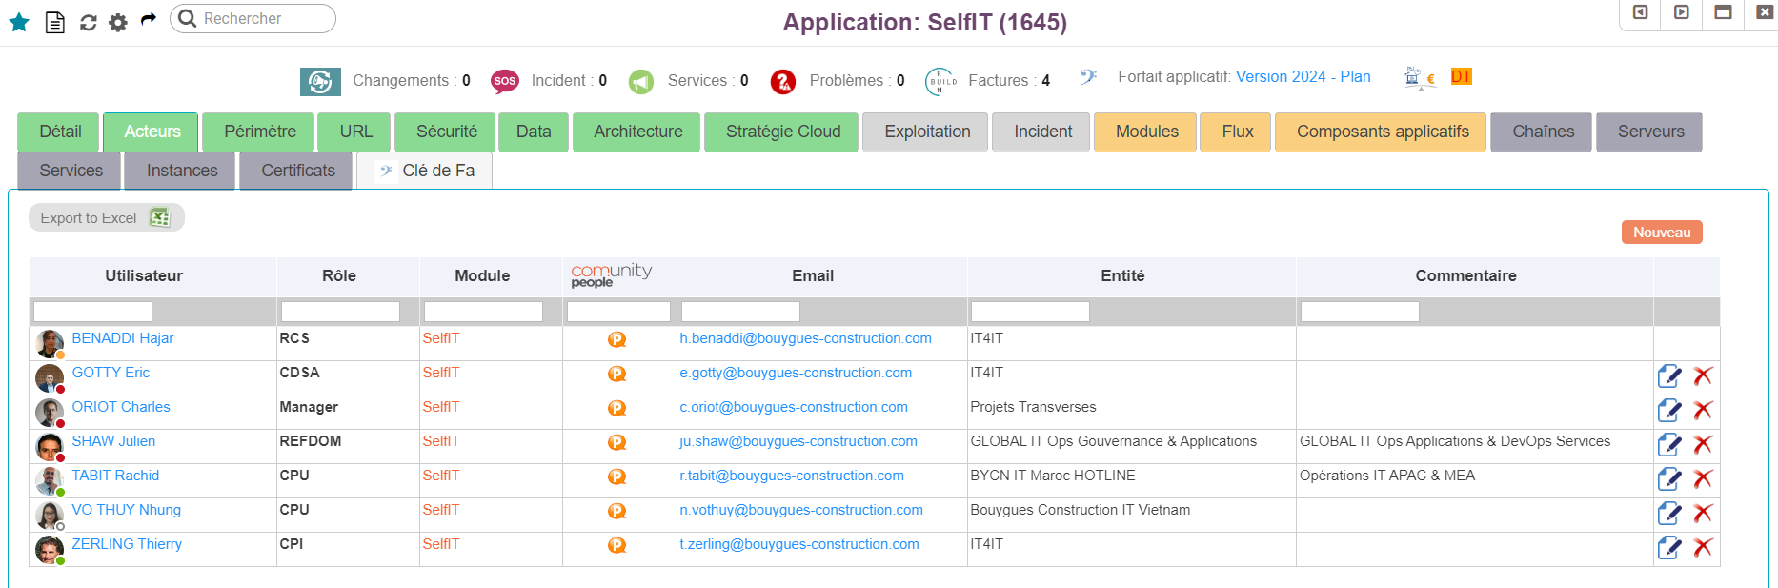Click the SOS Incident icon
Screen dimensions: 1778x588
coord(504,81)
